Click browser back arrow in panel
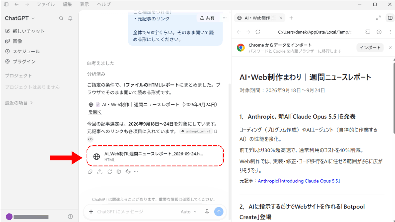This screenshot has height=222, width=395. [239, 32]
